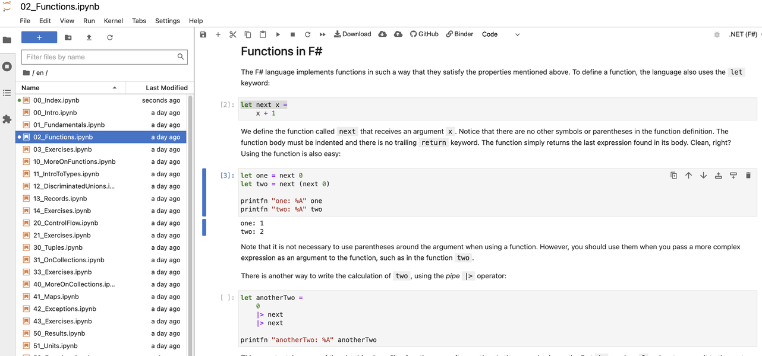Screen dimensions: 762x356
Task: Open the Tabs menu
Action: click(139, 21)
